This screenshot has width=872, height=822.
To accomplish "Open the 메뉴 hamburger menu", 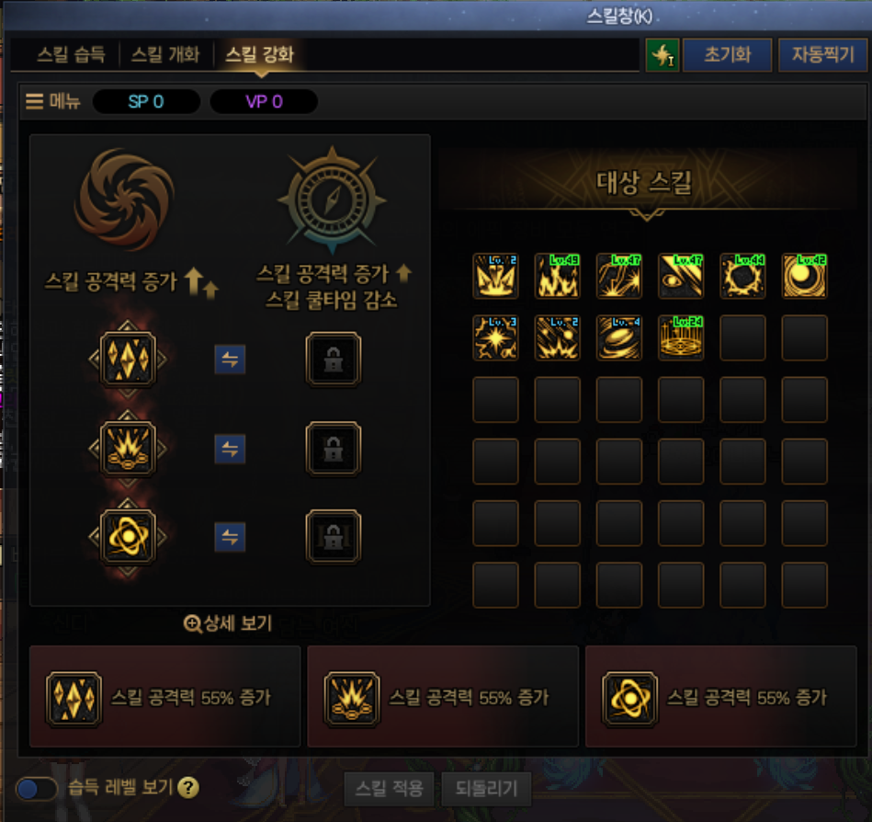I will tap(52, 101).
